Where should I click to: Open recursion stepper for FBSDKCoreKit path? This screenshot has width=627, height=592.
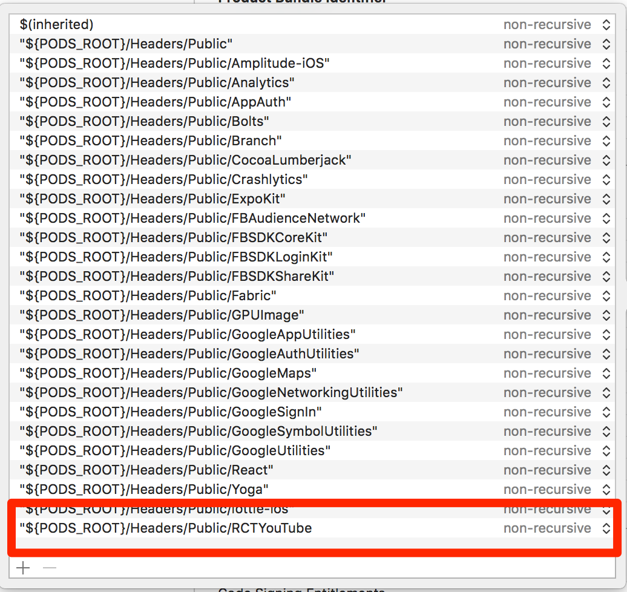[606, 238]
